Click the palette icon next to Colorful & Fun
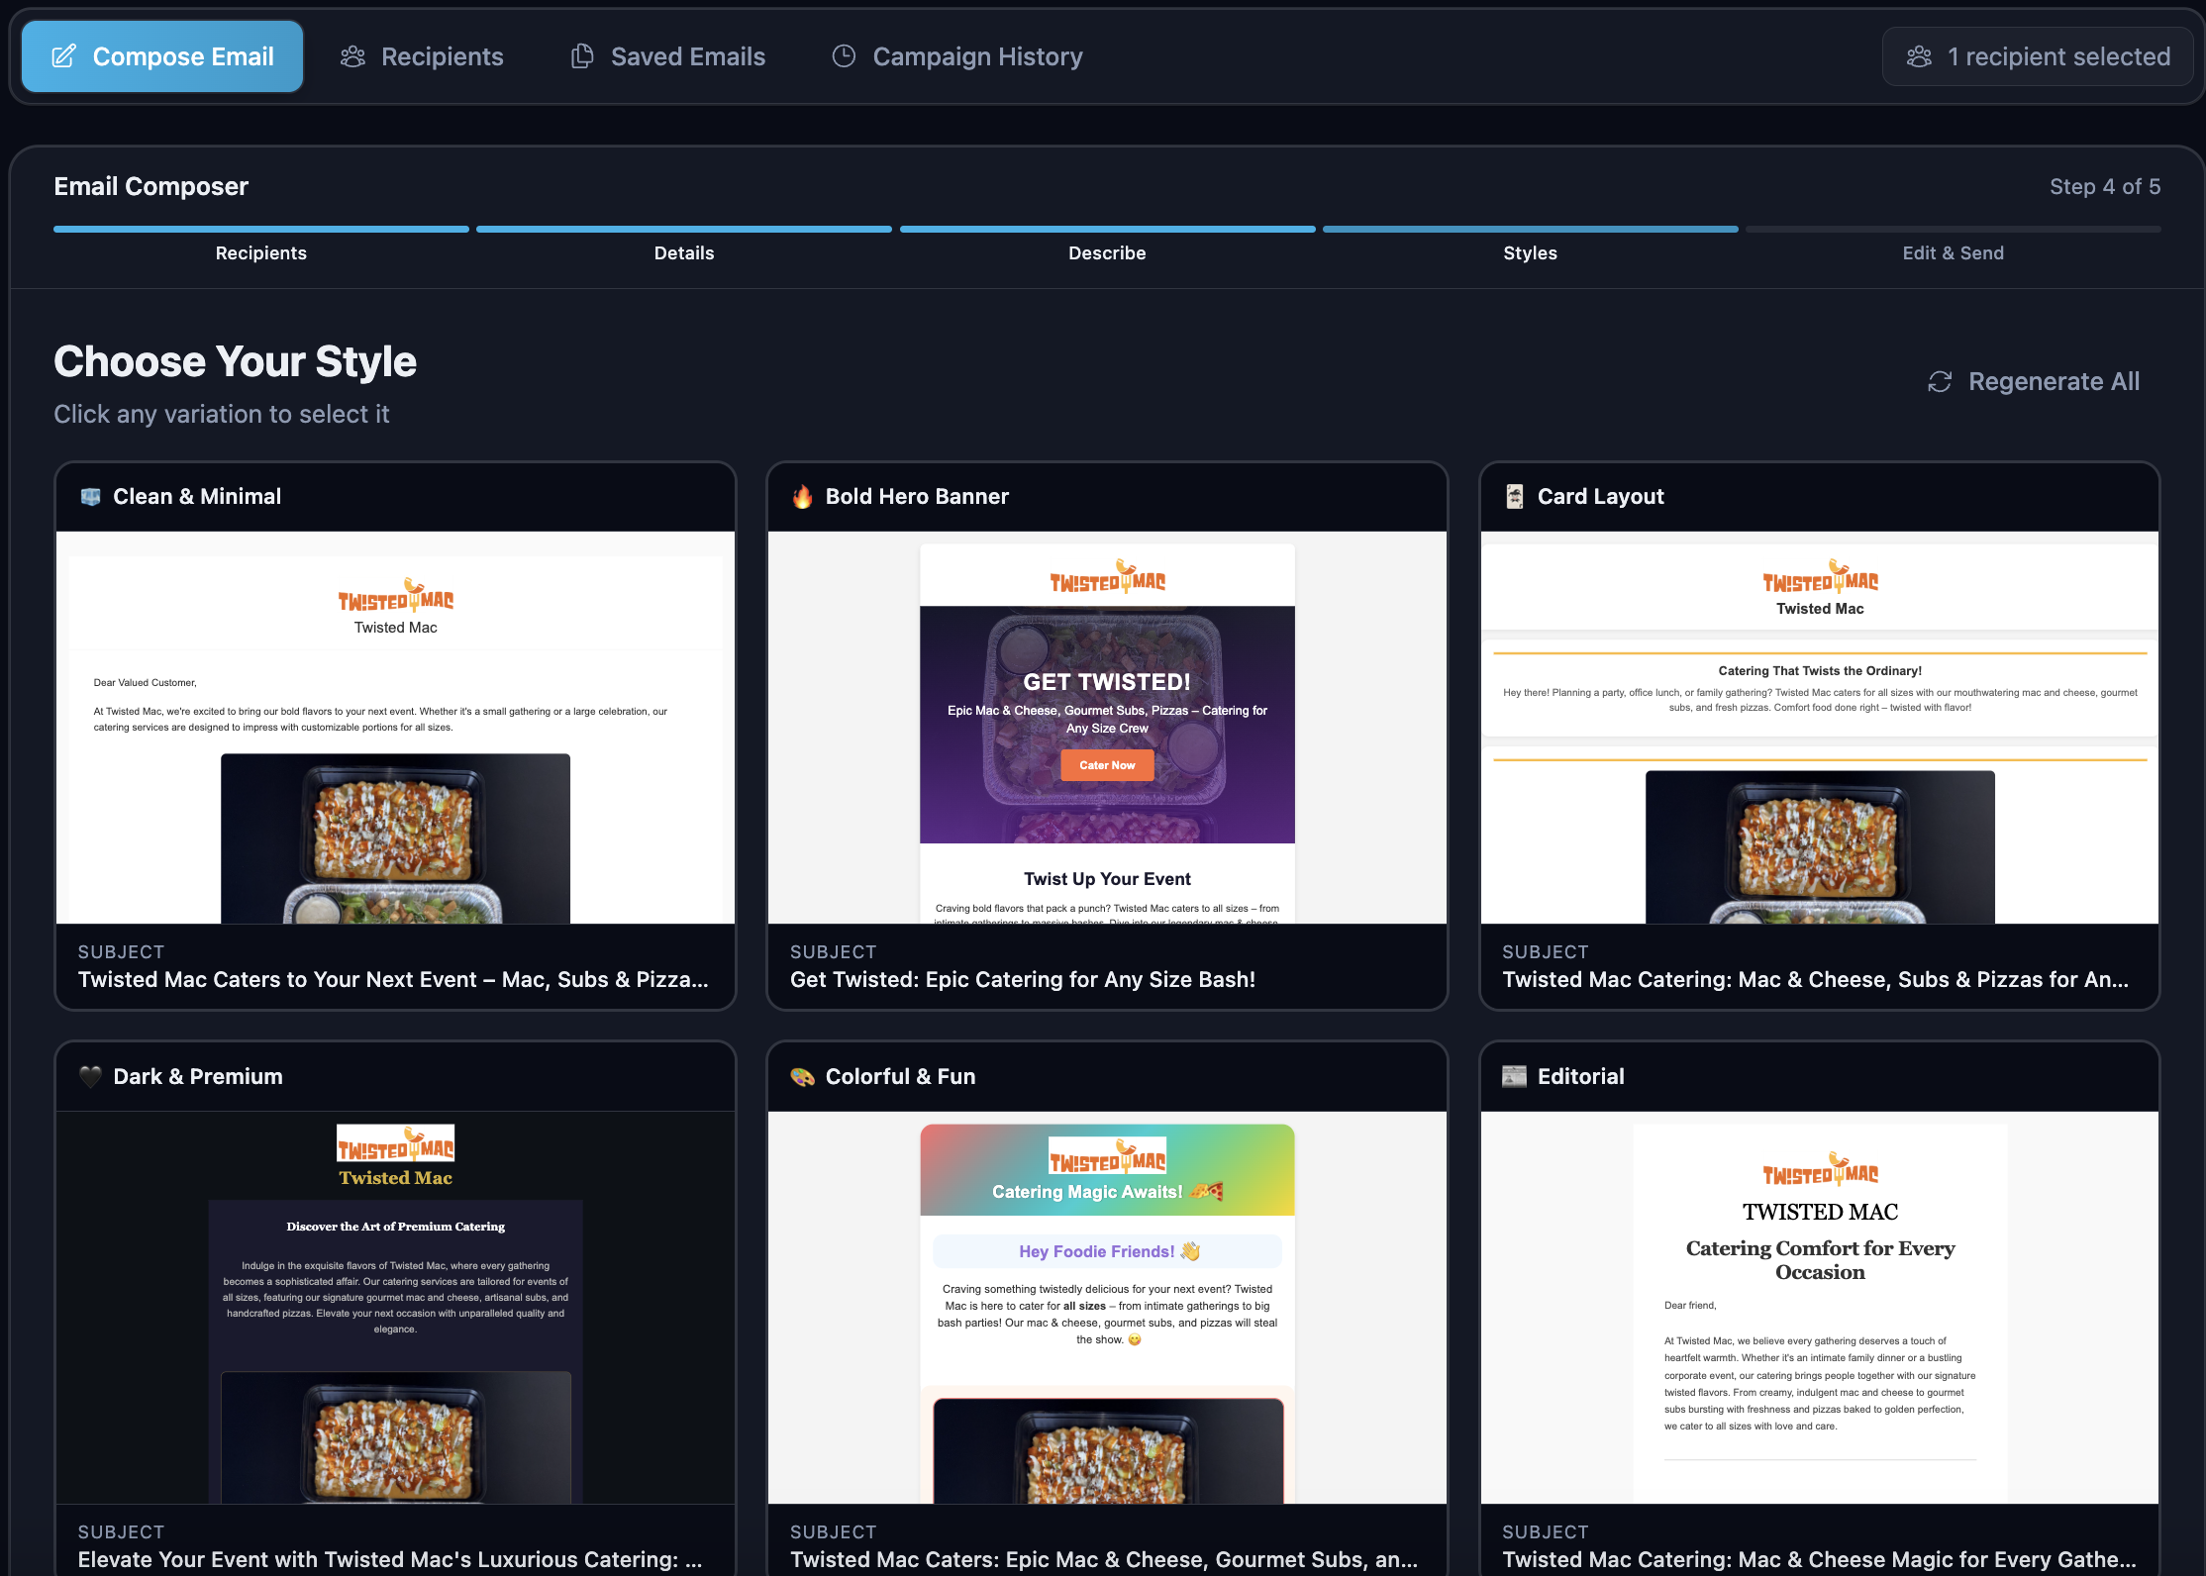The height and width of the screenshot is (1576, 2206). coord(802,1076)
